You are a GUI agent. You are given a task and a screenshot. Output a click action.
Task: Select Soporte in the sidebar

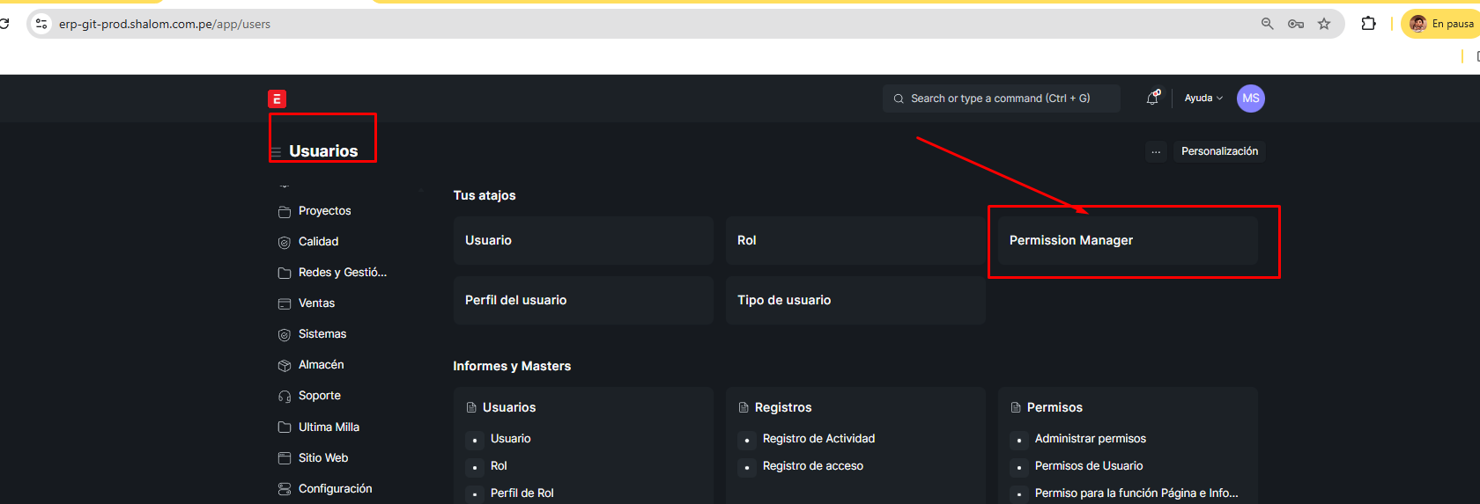point(319,396)
